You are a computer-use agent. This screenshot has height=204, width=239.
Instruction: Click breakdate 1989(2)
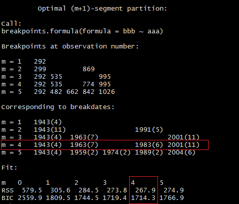(x=149, y=152)
